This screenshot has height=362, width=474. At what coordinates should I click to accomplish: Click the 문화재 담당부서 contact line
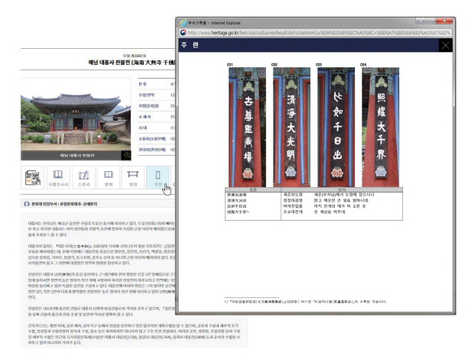(64, 204)
